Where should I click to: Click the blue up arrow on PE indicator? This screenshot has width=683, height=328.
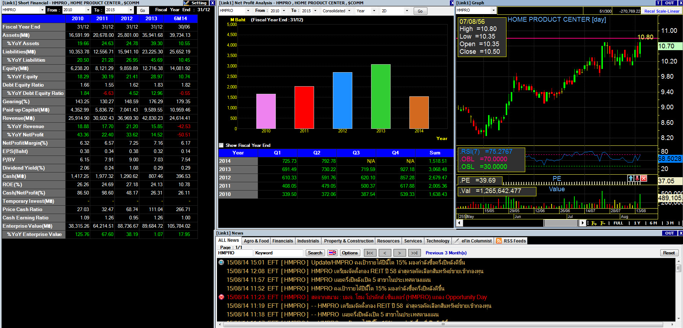click(x=631, y=178)
